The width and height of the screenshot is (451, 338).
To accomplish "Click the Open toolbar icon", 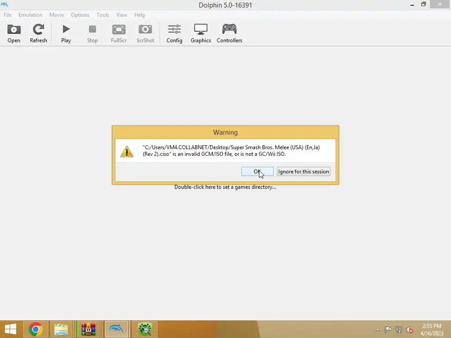I will 14,33.
